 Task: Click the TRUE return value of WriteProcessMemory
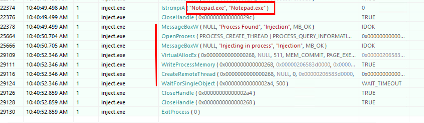368,65
